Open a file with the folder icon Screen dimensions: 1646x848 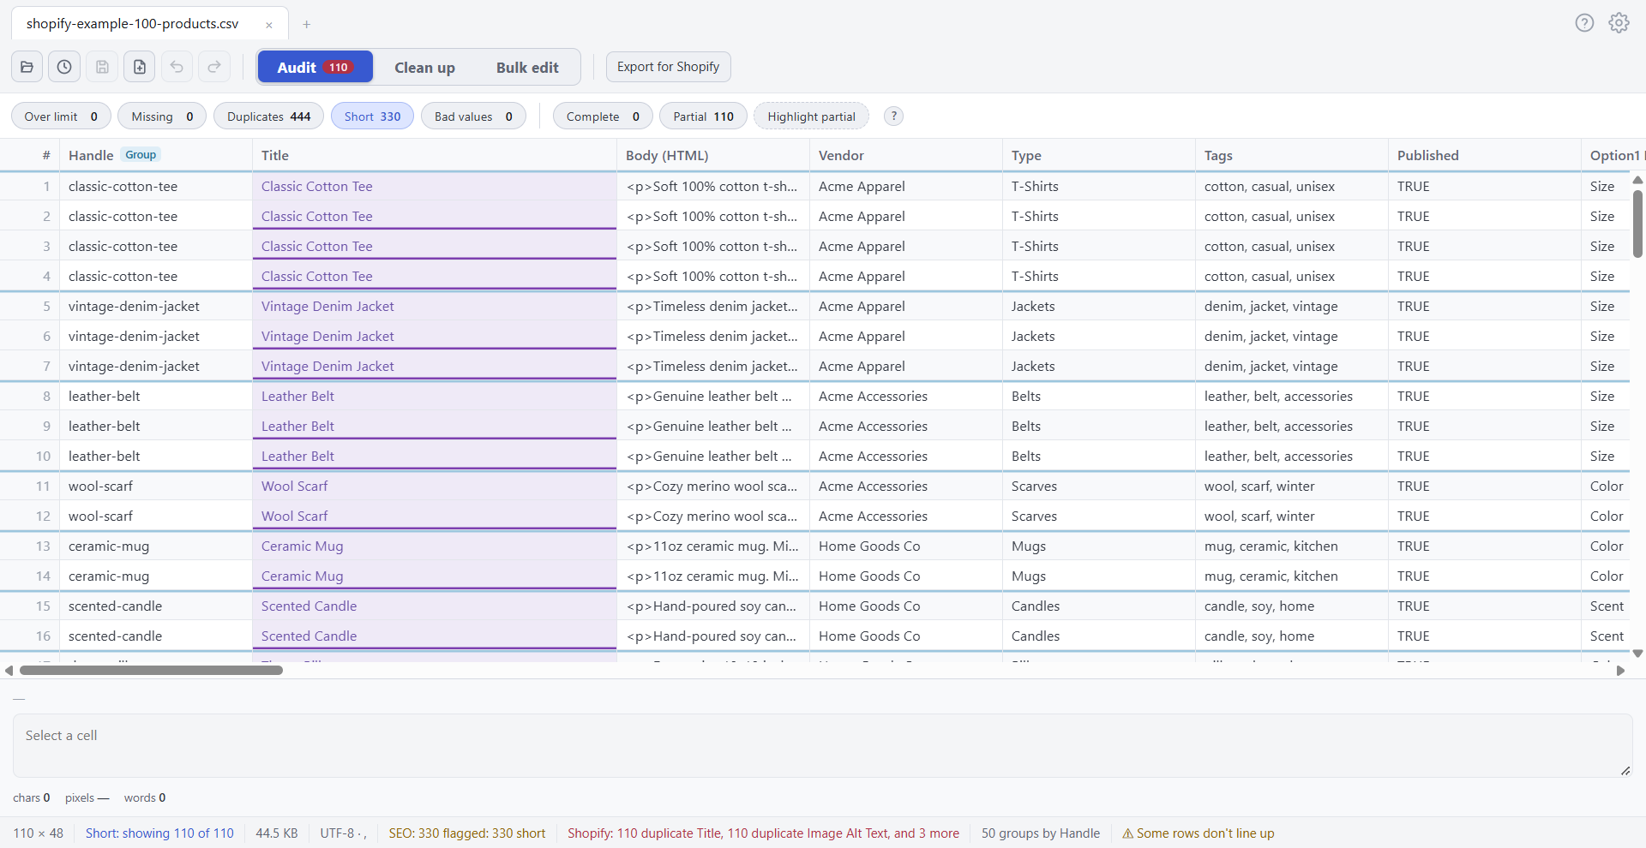[x=27, y=67]
